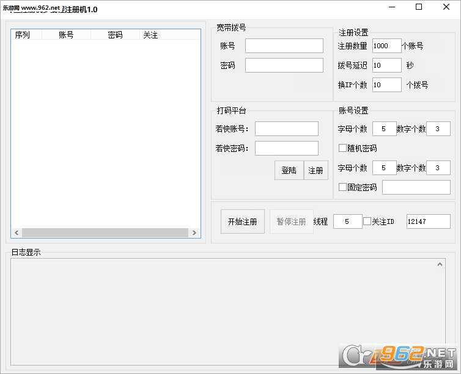The image size is (461, 374).
Task: Enable the 固定密码 checkbox
Action: coord(342,187)
